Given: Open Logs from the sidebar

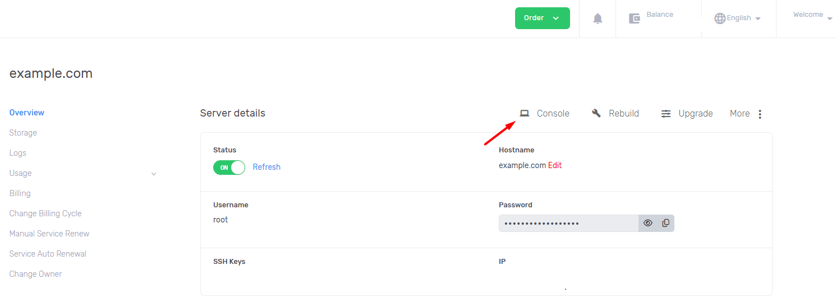Looking at the screenshot, I should pyautogui.click(x=18, y=153).
